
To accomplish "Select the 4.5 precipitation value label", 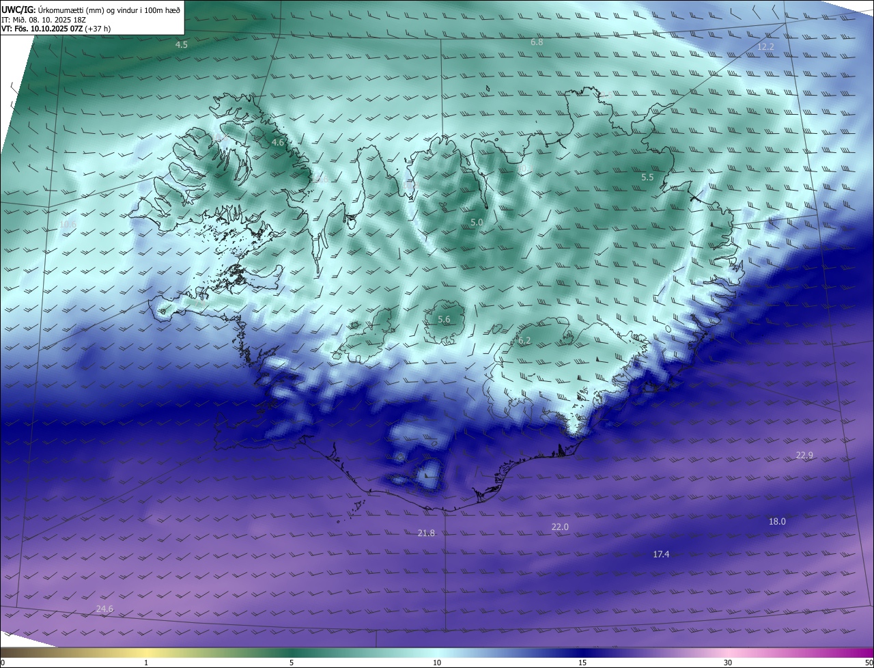I will coord(182,44).
